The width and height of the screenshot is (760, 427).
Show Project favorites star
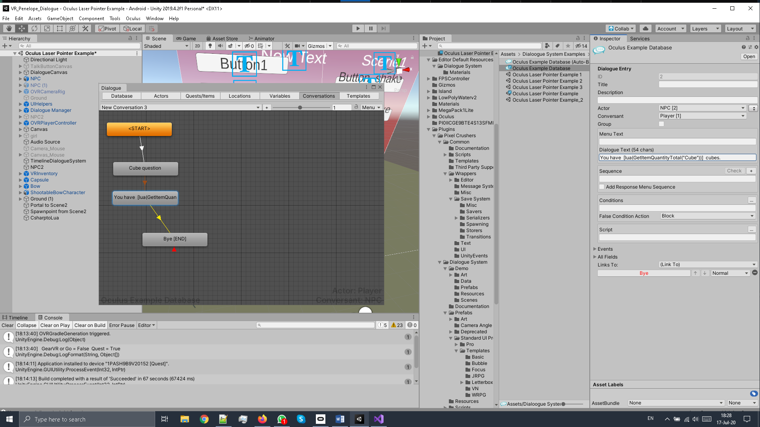point(568,46)
